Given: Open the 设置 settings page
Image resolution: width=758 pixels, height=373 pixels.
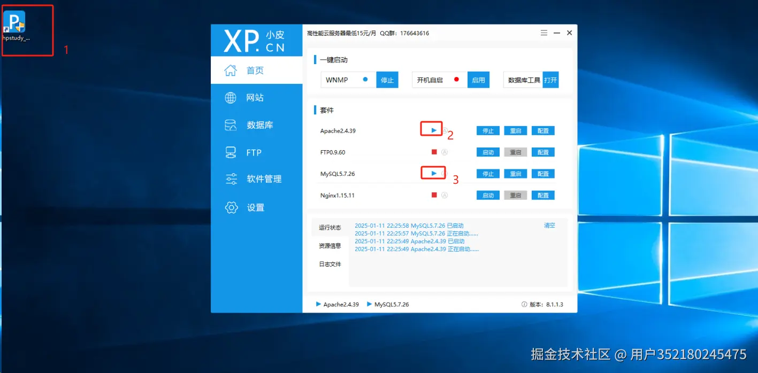Looking at the screenshot, I should click(x=256, y=207).
